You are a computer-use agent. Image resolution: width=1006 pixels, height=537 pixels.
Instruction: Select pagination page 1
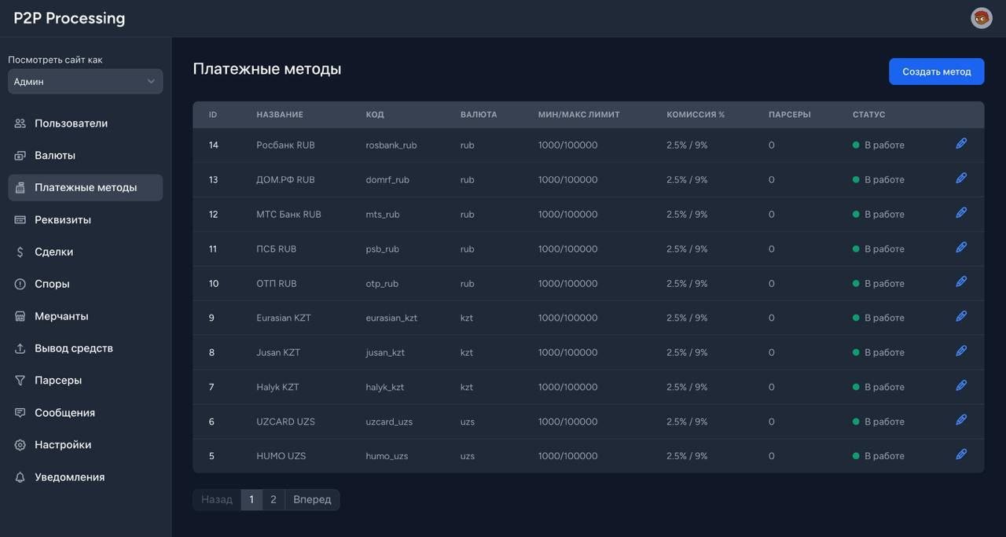251,500
